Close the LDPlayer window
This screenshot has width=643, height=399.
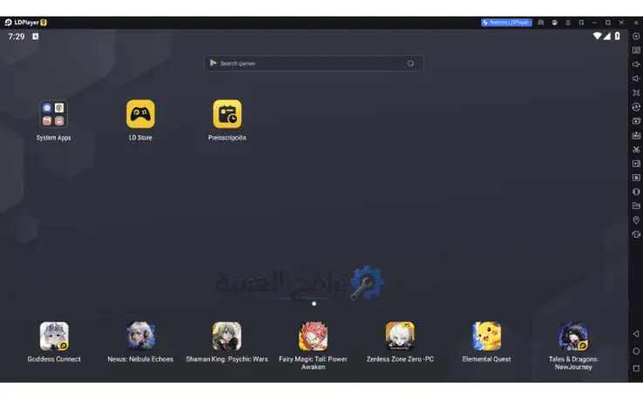621,23
